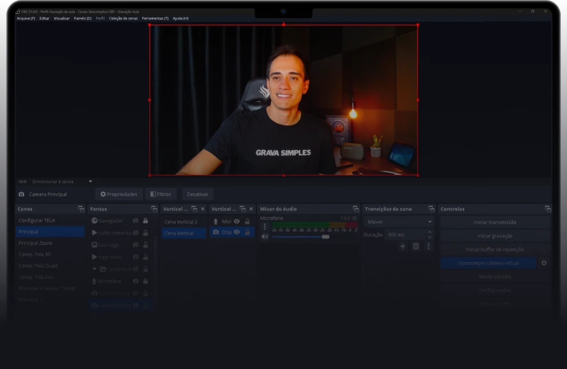Screen dimensions: 567x369
Task: Toggle lock on the logo vídeo source
Action: point(145,257)
